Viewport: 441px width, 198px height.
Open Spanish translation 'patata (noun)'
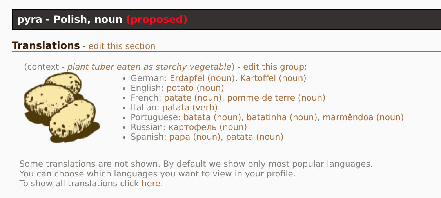click(x=254, y=137)
